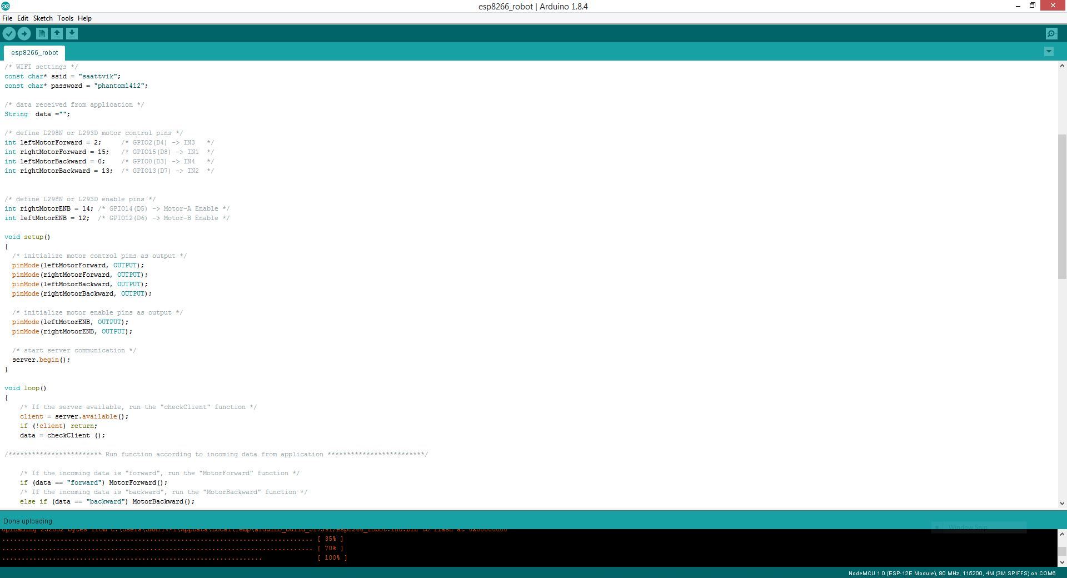
Task: Click the "/* WIFI settings */" comment line
Action: (x=41, y=67)
